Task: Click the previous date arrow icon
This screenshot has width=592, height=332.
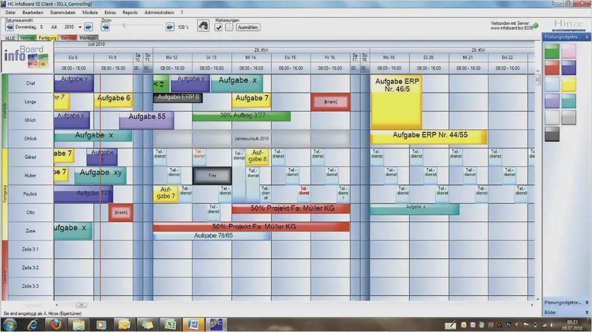Action: click(9, 27)
